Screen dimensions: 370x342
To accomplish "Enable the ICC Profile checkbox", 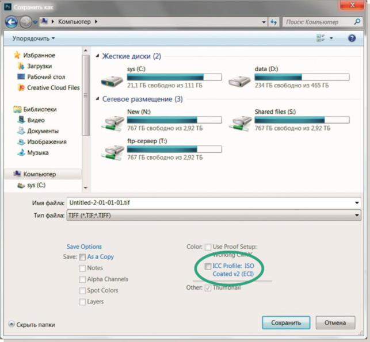I will 208,266.
